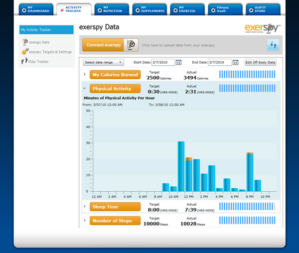Click the exerspy Data sidebar icon
Viewport: 299px width, 253px height.
25,42
